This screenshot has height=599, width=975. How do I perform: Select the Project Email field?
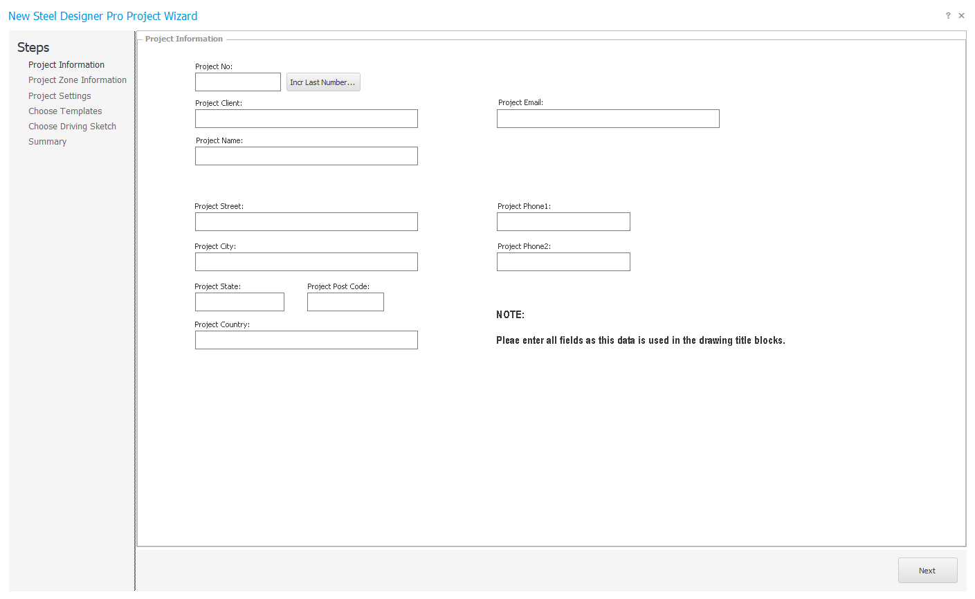tap(608, 118)
